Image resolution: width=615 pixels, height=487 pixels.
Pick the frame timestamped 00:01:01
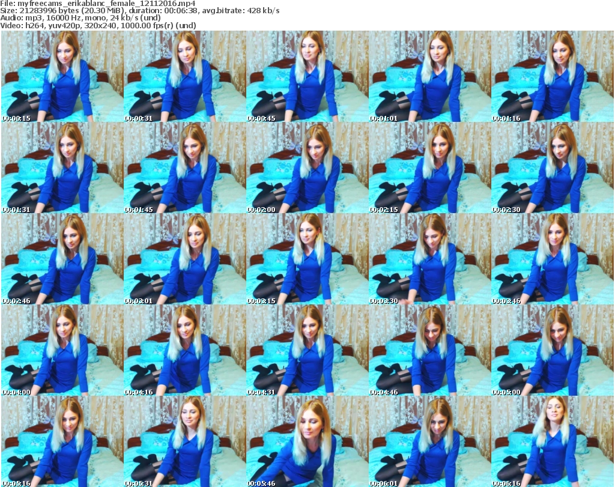coord(429,76)
